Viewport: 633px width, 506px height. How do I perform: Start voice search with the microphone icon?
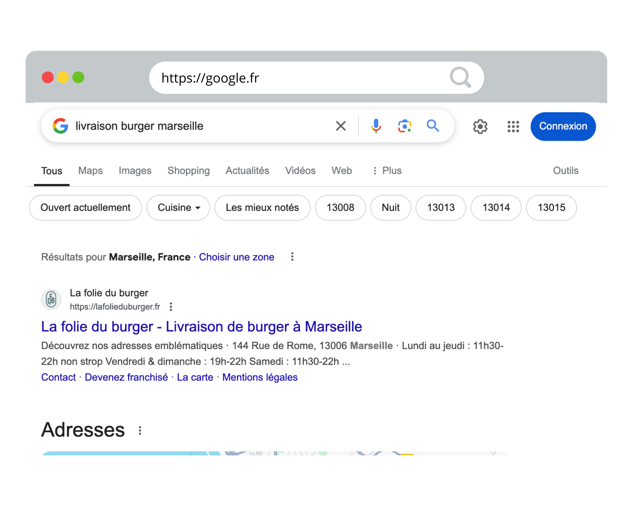tap(376, 126)
